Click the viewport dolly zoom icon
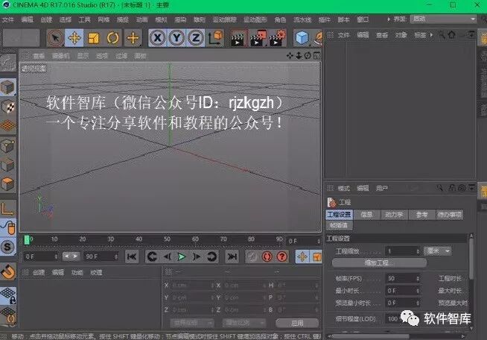487x340 pixels. click(299, 55)
